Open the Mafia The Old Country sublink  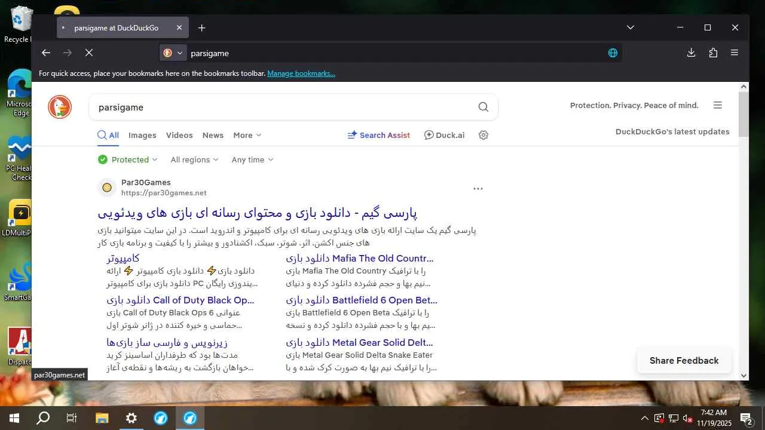point(360,259)
